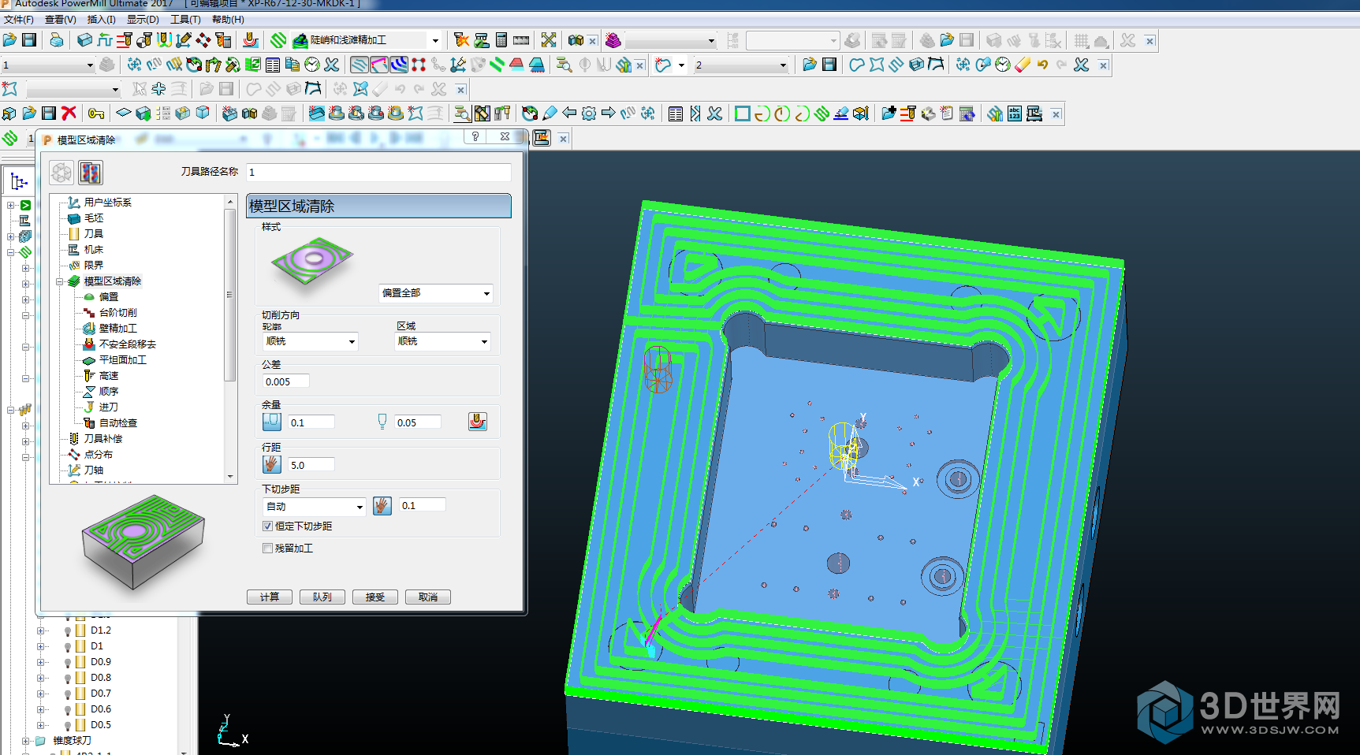This screenshot has width=1360, height=755.
Task: Click the 接受 button
Action: point(375,597)
